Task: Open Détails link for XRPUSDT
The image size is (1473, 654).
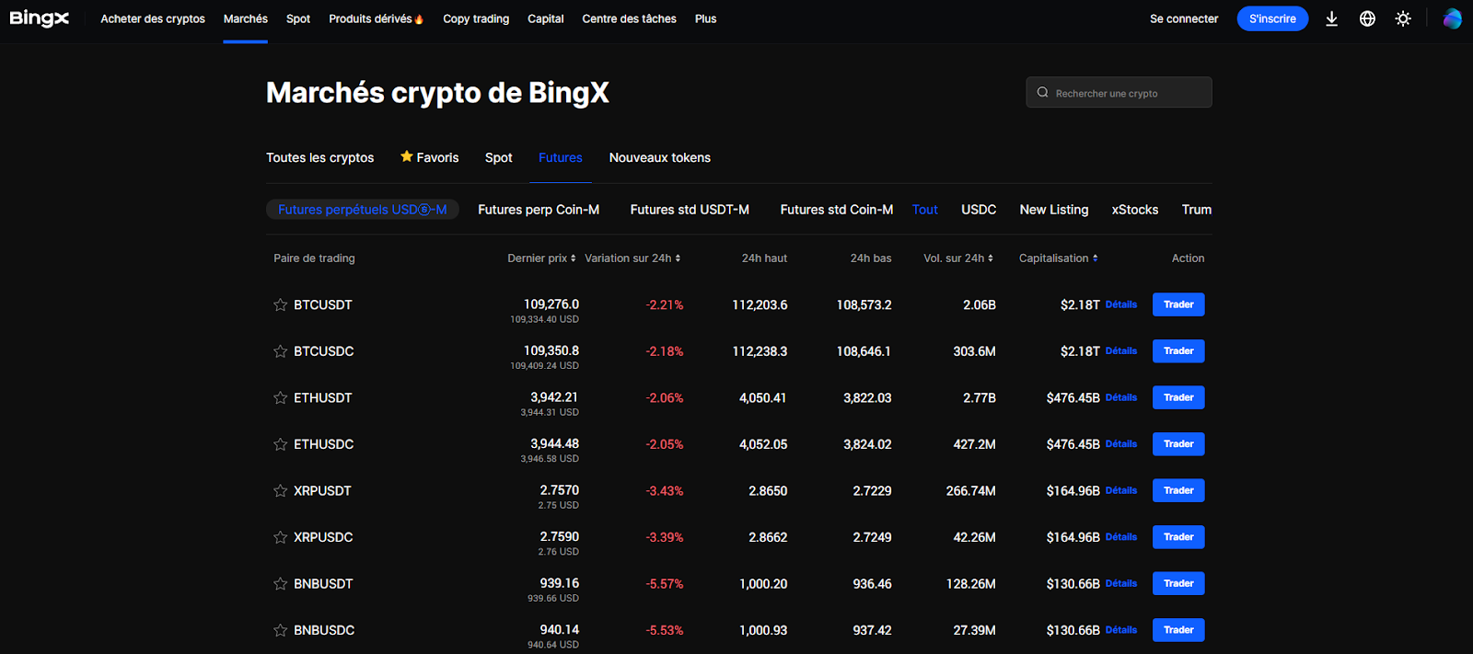Action: point(1121,490)
